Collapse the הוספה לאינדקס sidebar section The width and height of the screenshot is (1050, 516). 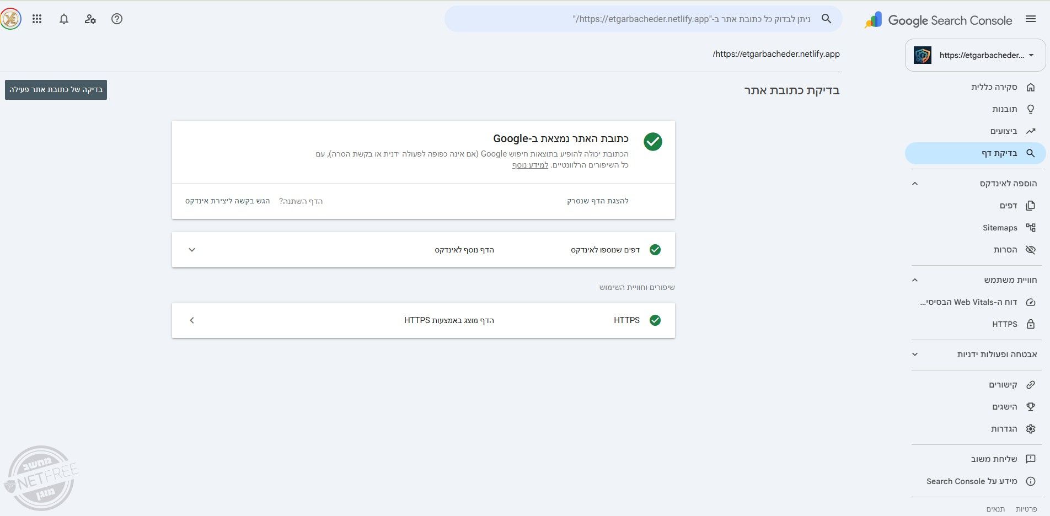(915, 184)
